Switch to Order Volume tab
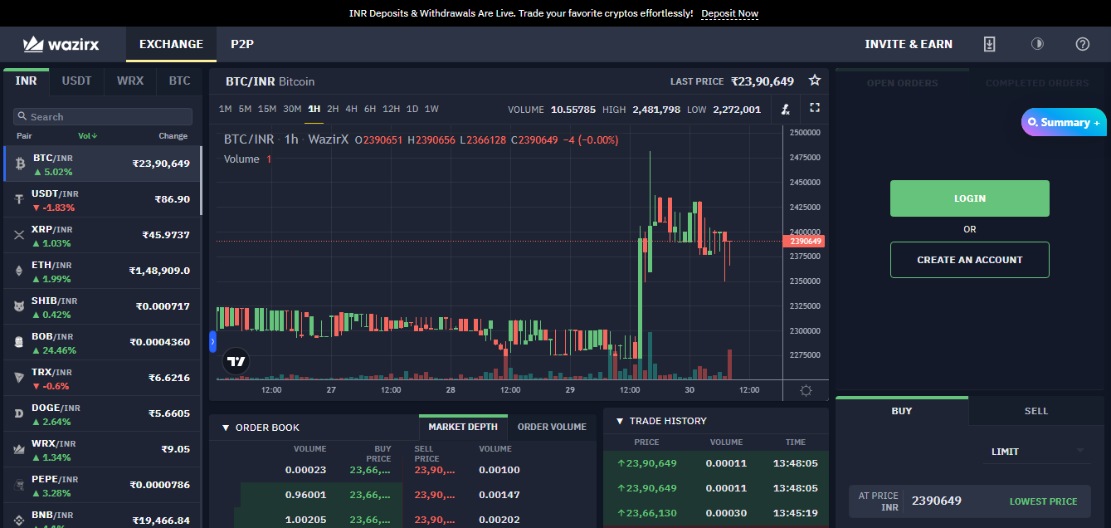Viewport: 1111px width, 528px height. (552, 427)
